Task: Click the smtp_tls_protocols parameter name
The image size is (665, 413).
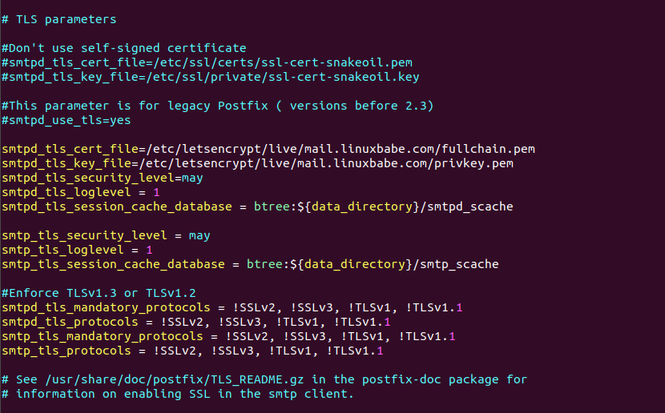Action: coord(66,351)
